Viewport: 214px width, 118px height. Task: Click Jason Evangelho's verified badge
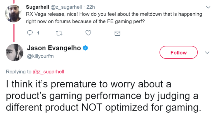pos(86,48)
